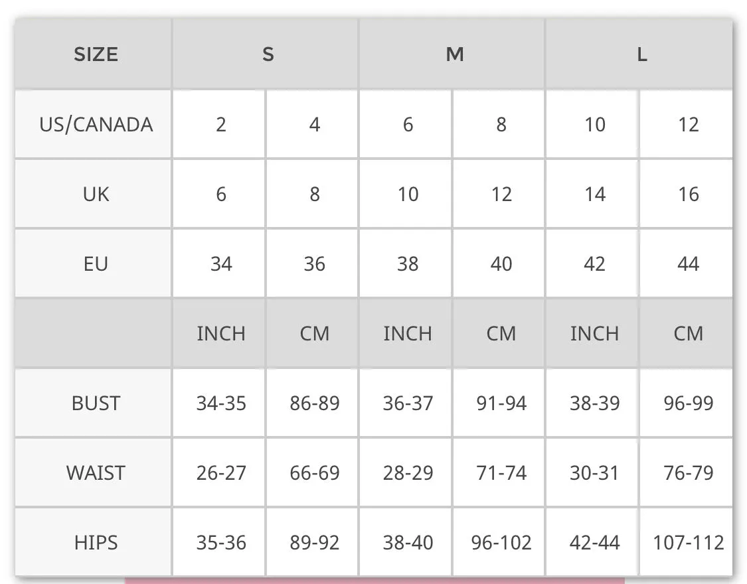Viewport: 747px width, 584px height.
Task: Select the M size column header
Action: pyautogui.click(x=452, y=54)
